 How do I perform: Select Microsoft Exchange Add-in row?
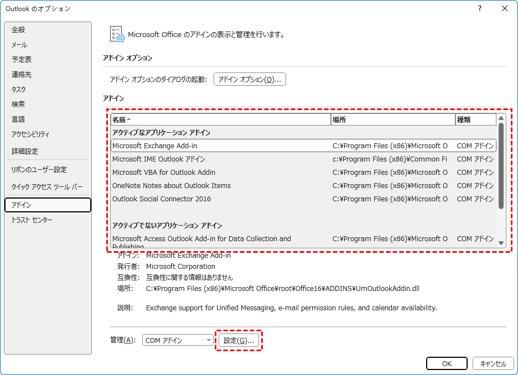point(303,145)
